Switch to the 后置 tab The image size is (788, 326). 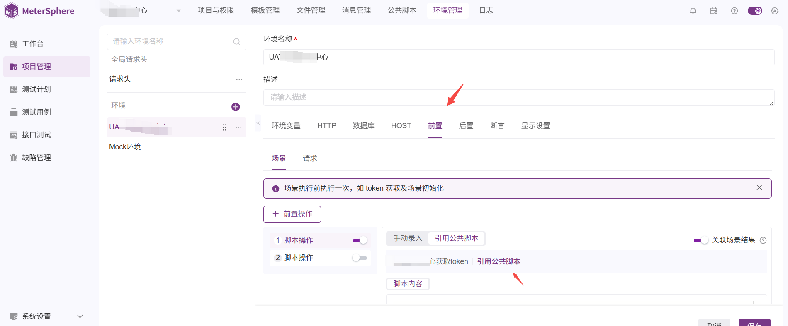coord(466,126)
